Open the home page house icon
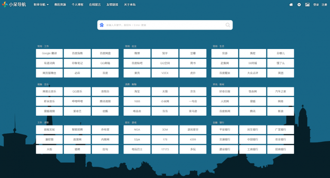Screen dimensions: 330x178 [x=291, y=5]
